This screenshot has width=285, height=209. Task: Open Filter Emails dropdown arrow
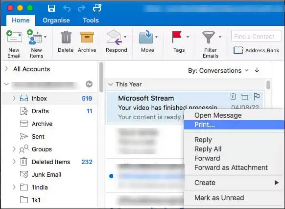(x=220, y=37)
